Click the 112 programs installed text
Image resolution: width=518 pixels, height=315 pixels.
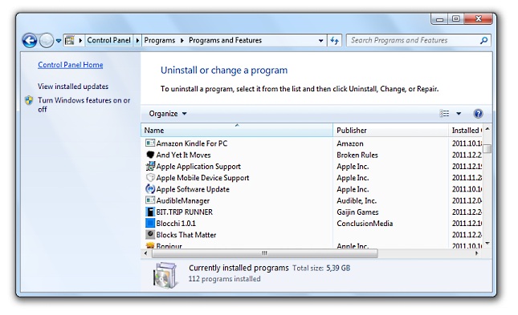[x=224, y=279]
